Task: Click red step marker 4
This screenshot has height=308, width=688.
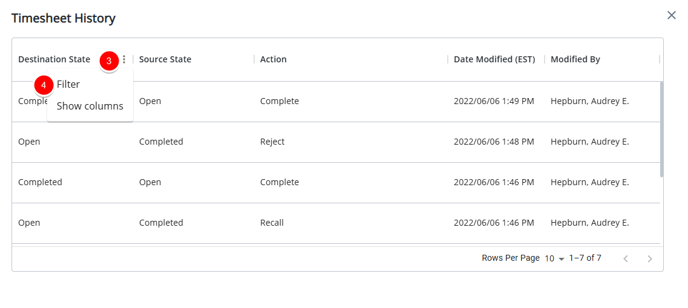Action: (x=44, y=85)
